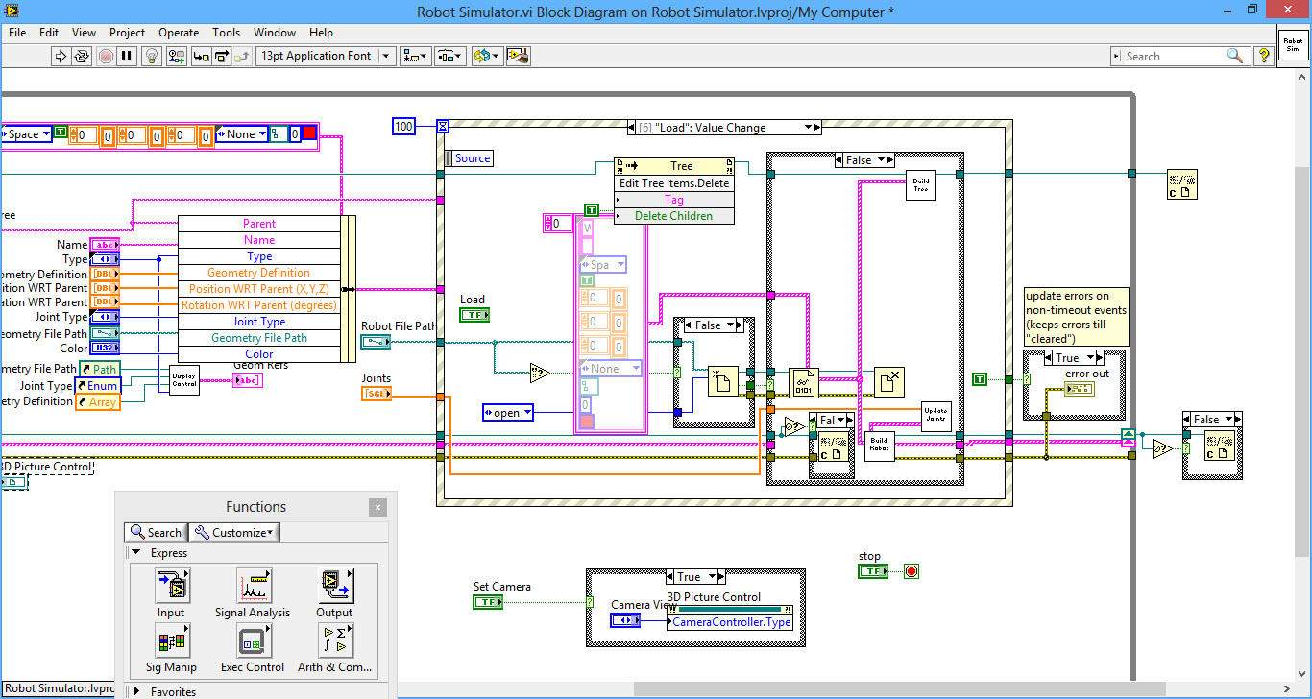This screenshot has width=1312, height=699.
Task: Toggle Retain Wire Values icon
Action: [x=177, y=56]
